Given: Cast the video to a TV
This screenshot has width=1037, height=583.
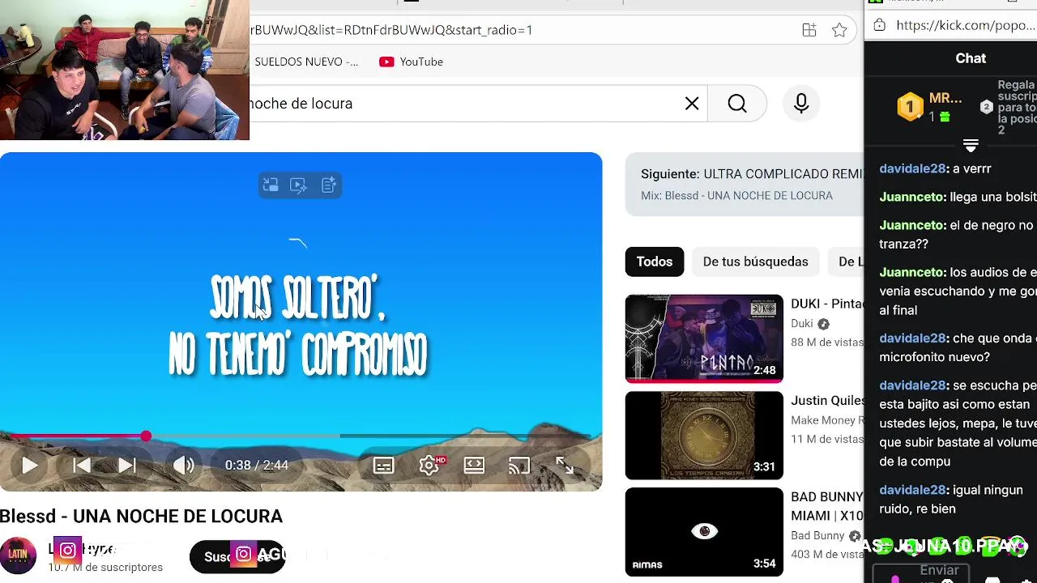Looking at the screenshot, I should [x=519, y=466].
